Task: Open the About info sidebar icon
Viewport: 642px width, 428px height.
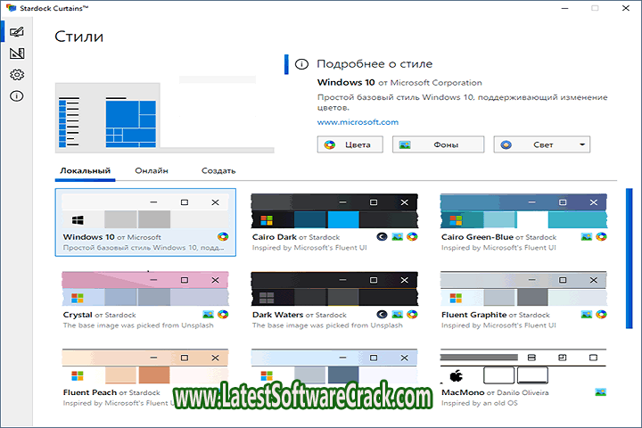Action: coord(16,96)
